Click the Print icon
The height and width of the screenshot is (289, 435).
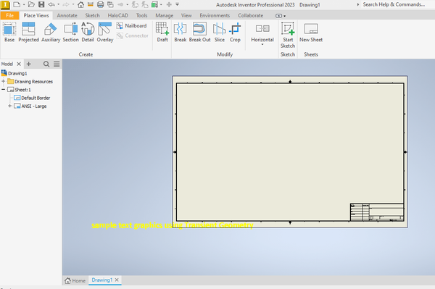click(x=101, y=4)
